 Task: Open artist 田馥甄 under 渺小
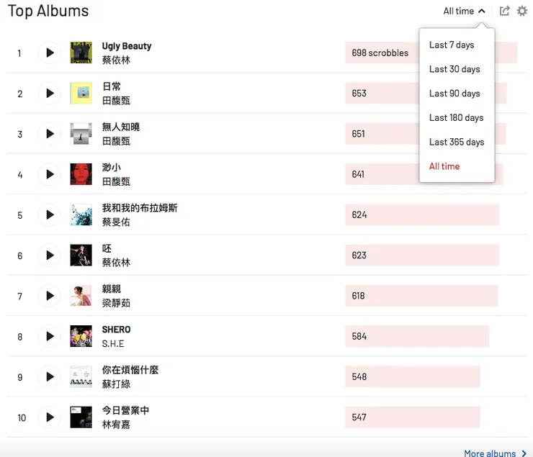click(116, 181)
